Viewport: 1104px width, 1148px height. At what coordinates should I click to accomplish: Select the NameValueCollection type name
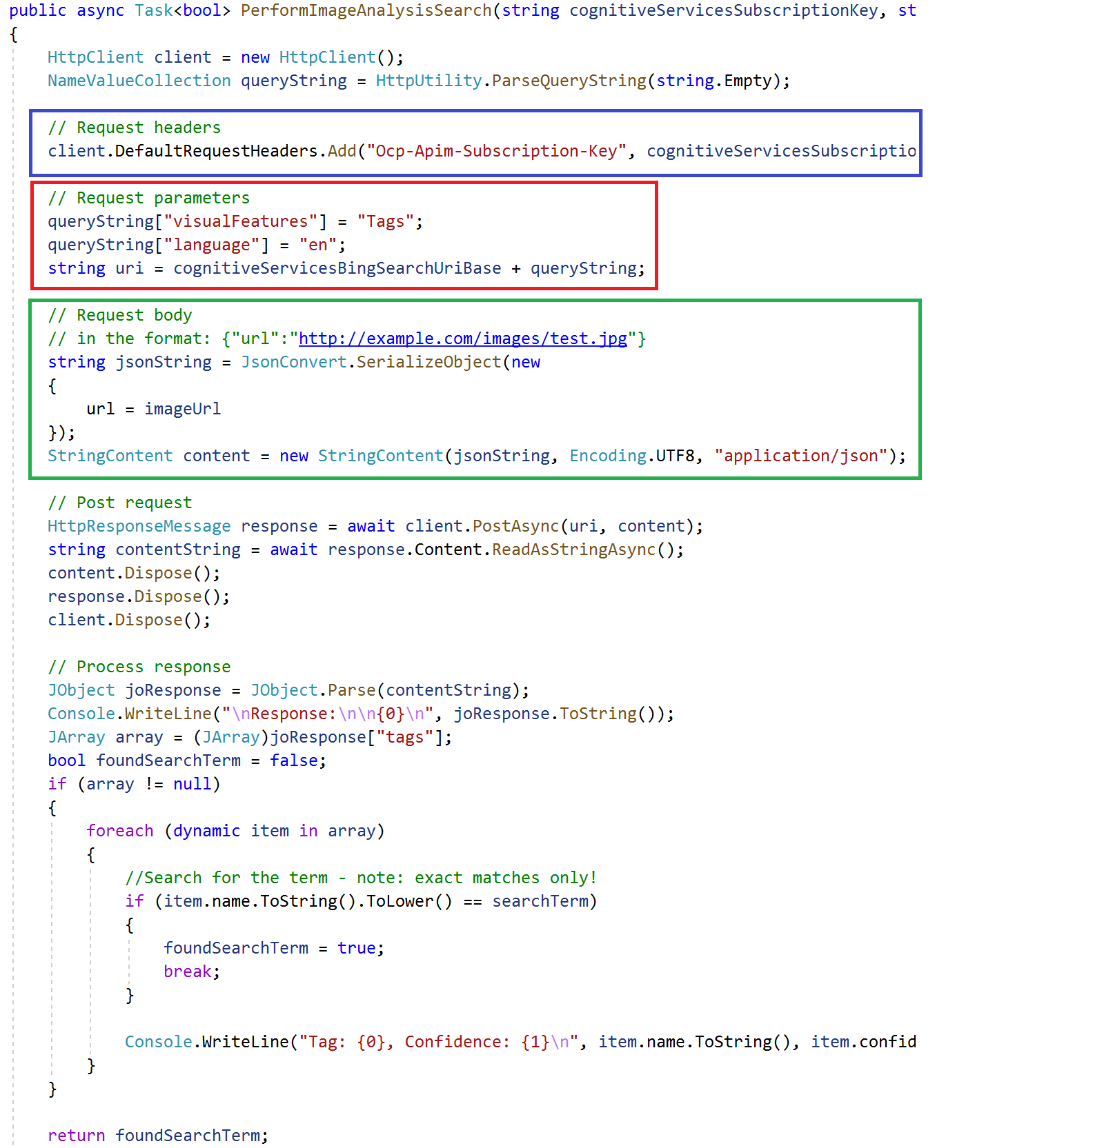(139, 81)
